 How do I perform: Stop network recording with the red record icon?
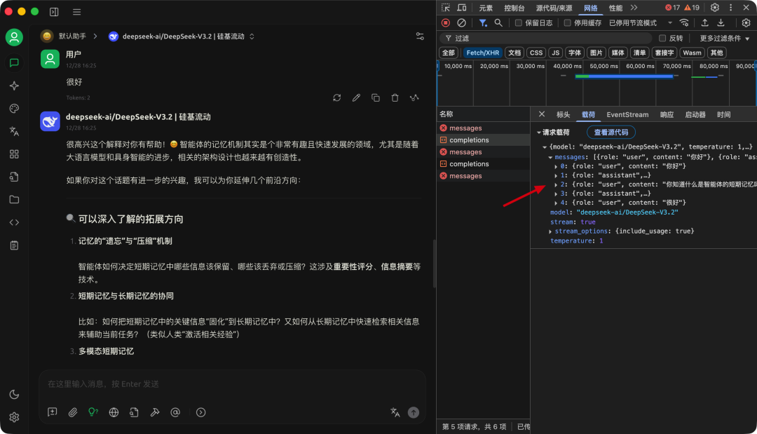pos(444,23)
